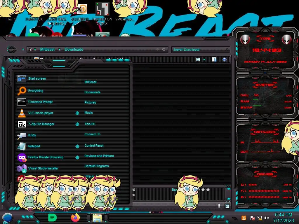
Task: Open address bar history dropdown
Action: (x=157, y=49)
